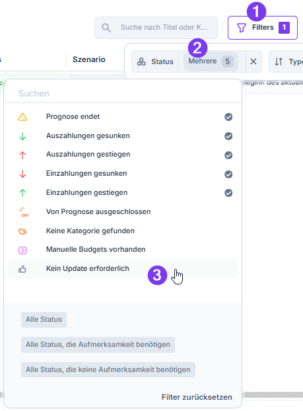This screenshot has width=303, height=411.
Task: Click the funnel icon in Filters
Action: pos(241,28)
